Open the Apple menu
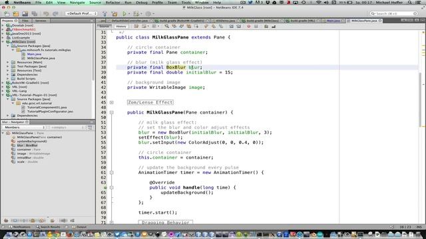Image resolution: width=426 pixels, height=239 pixels. (7, 3)
